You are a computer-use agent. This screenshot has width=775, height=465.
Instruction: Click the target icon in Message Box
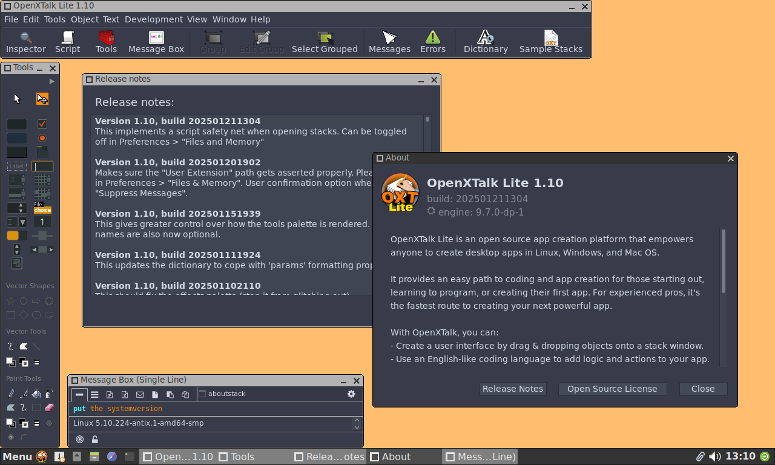click(x=80, y=440)
